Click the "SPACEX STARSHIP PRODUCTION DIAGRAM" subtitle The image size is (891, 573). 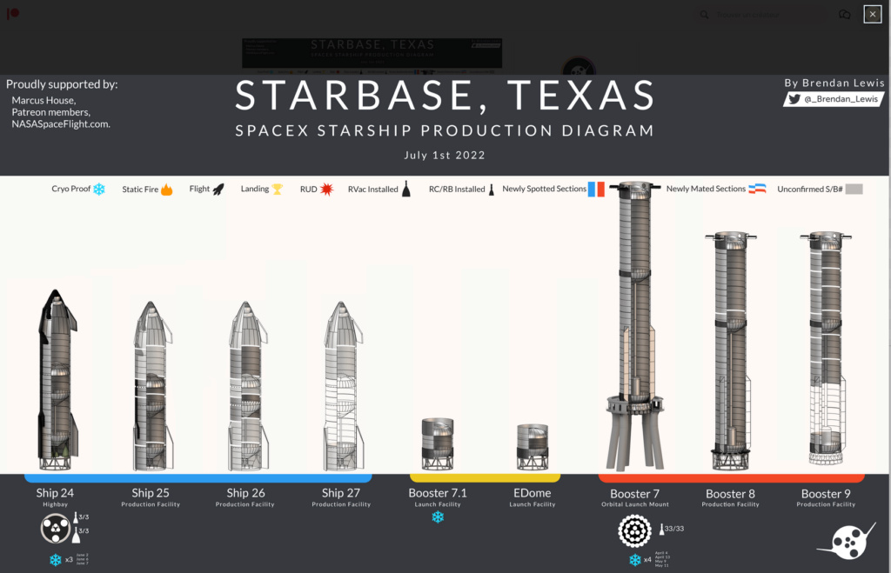click(445, 130)
